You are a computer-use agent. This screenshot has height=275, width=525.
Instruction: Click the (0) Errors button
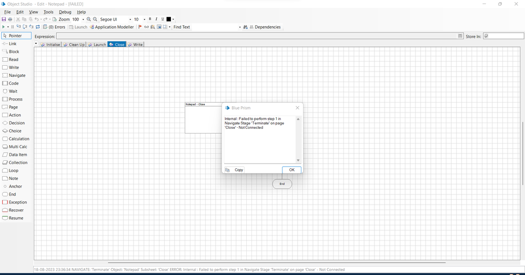(x=54, y=27)
